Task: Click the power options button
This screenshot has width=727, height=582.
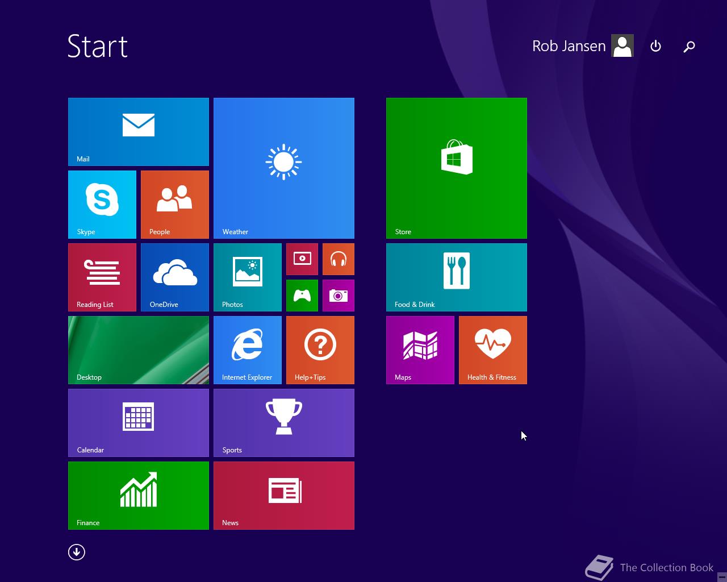Action: [x=655, y=46]
